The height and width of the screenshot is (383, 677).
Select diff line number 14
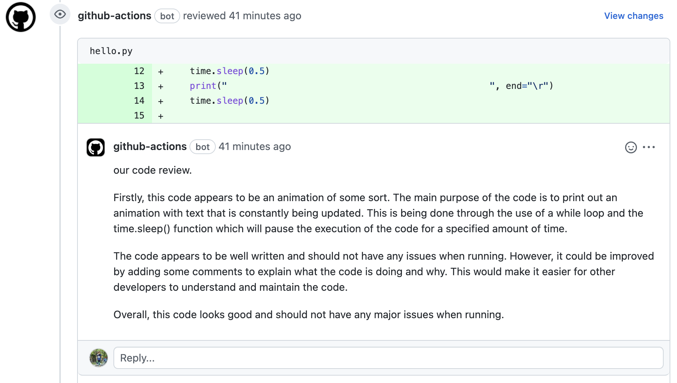click(x=139, y=101)
